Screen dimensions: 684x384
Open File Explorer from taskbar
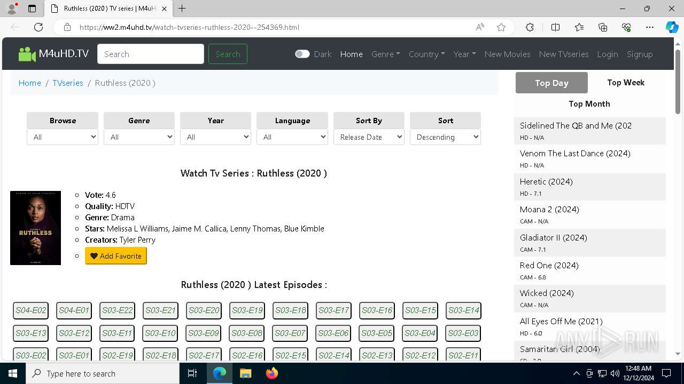point(245,373)
